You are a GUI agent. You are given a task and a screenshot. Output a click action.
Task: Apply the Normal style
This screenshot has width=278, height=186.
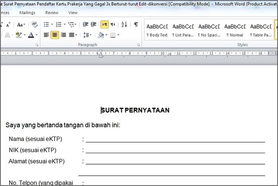click(235, 30)
